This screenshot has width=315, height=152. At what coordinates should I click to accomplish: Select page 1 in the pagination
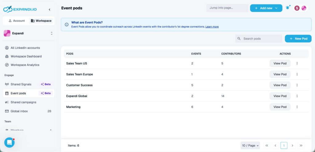pyautogui.click(x=284, y=145)
